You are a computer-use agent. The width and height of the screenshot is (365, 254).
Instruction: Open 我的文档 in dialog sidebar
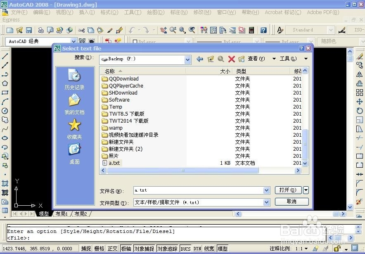[74, 104]
